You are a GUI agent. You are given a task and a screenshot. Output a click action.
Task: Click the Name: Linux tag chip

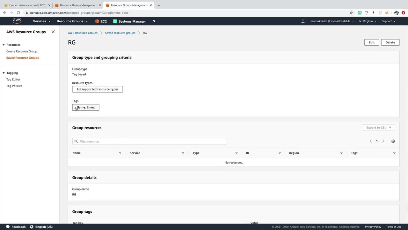point(86,107)
